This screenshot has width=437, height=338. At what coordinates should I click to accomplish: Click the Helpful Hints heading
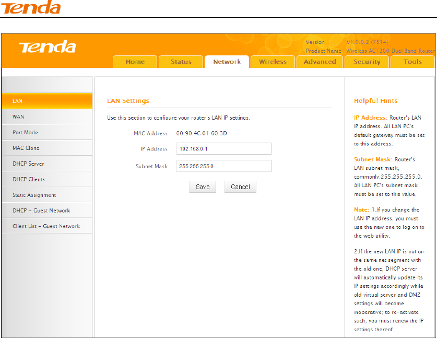376,101
